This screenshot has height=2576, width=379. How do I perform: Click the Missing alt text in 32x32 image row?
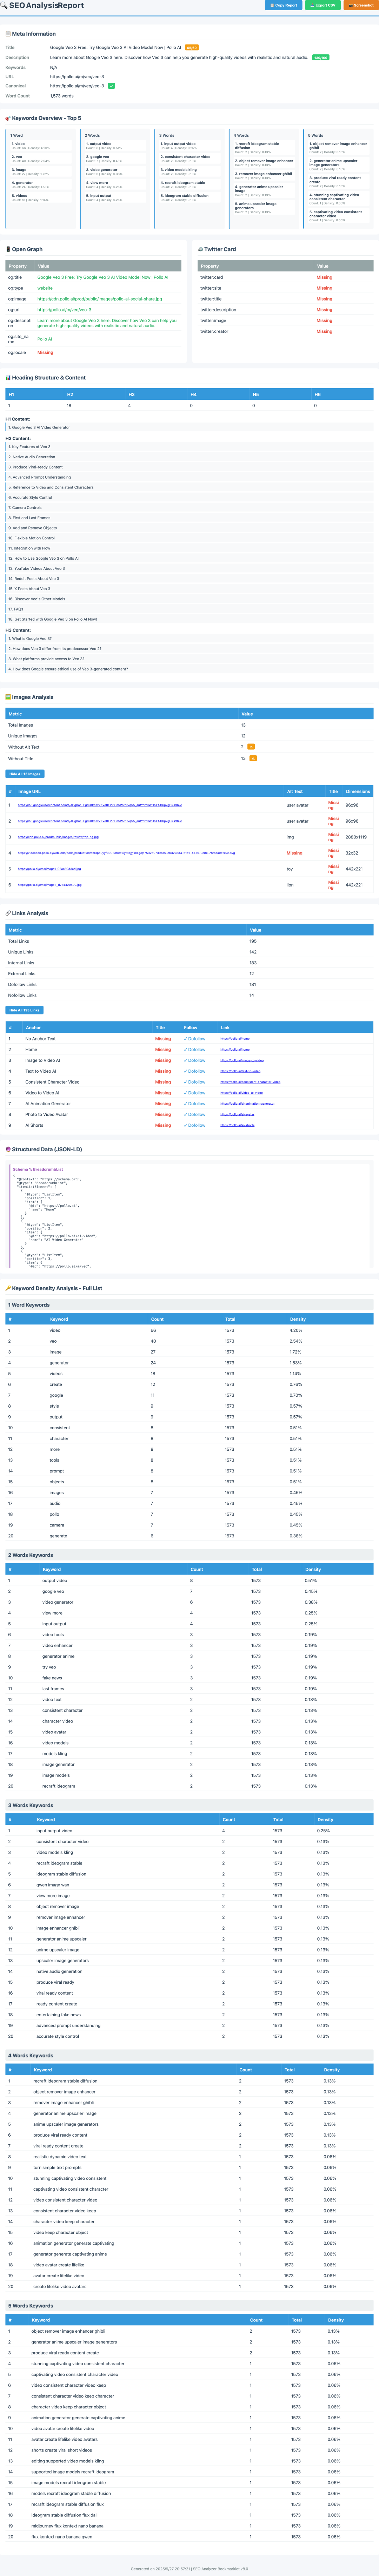294,853
